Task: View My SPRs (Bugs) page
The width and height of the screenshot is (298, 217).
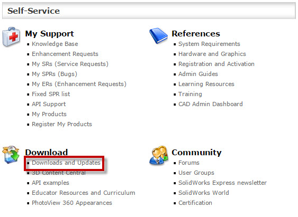Action: click(x=55, y=74)
